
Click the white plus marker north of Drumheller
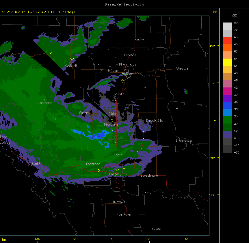177,108
